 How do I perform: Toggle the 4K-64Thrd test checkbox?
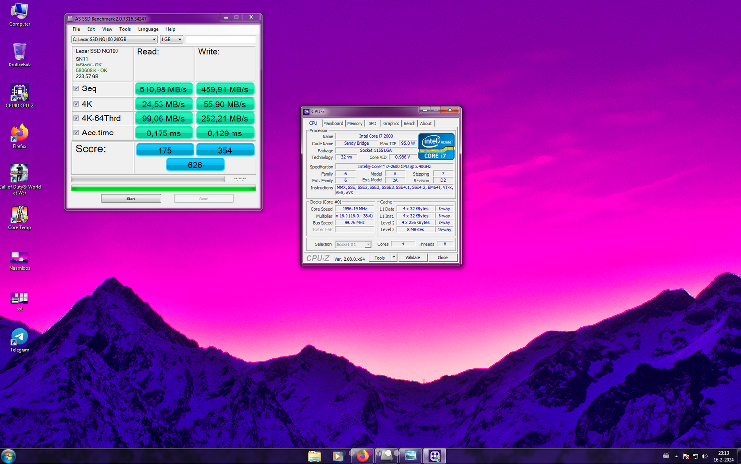coord(76,118)
